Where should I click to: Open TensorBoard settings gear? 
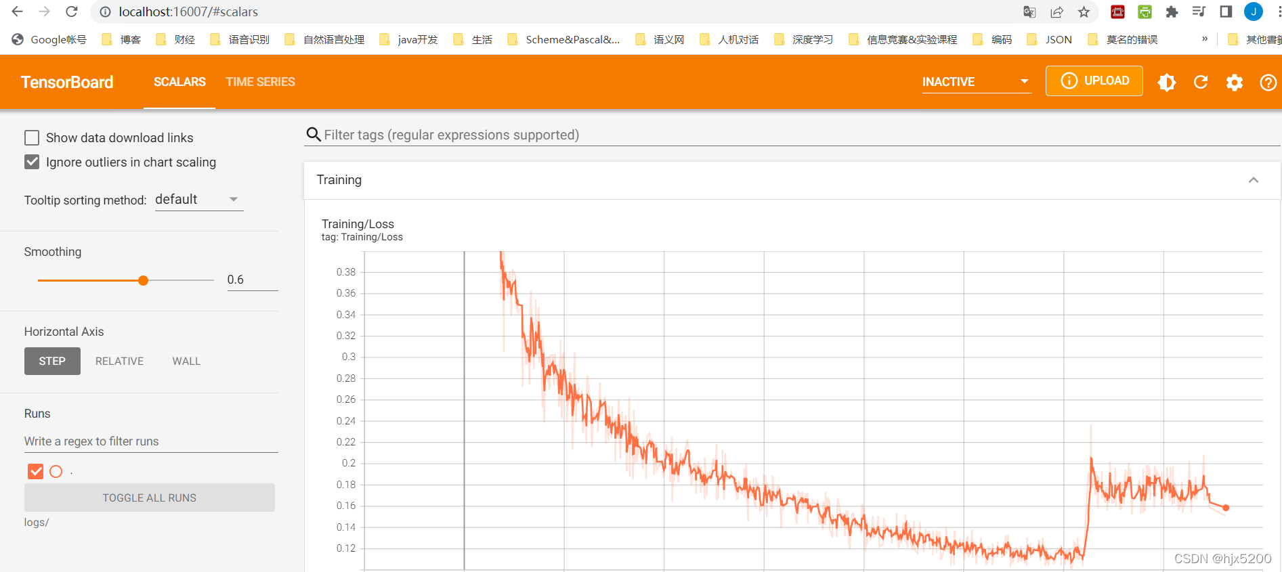[x=1235, y=83]
